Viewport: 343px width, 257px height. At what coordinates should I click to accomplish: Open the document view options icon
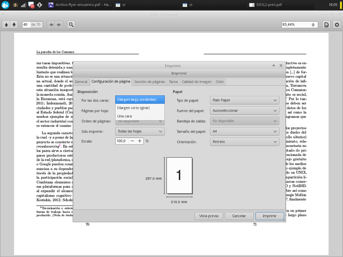coord(326,25)
